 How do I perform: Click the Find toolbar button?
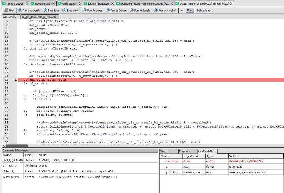pyautogui.click(x=8, y=11)
